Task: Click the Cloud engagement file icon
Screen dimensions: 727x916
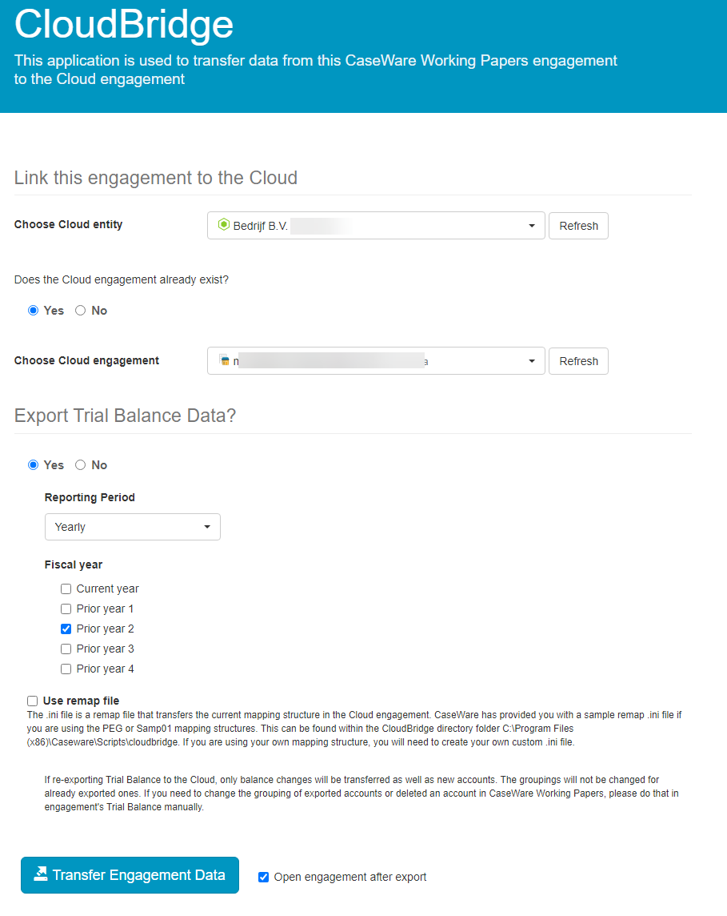Action: (224, 360)
